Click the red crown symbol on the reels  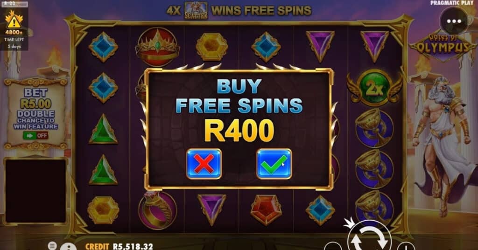pyautogui.click(x=157, y=47)
